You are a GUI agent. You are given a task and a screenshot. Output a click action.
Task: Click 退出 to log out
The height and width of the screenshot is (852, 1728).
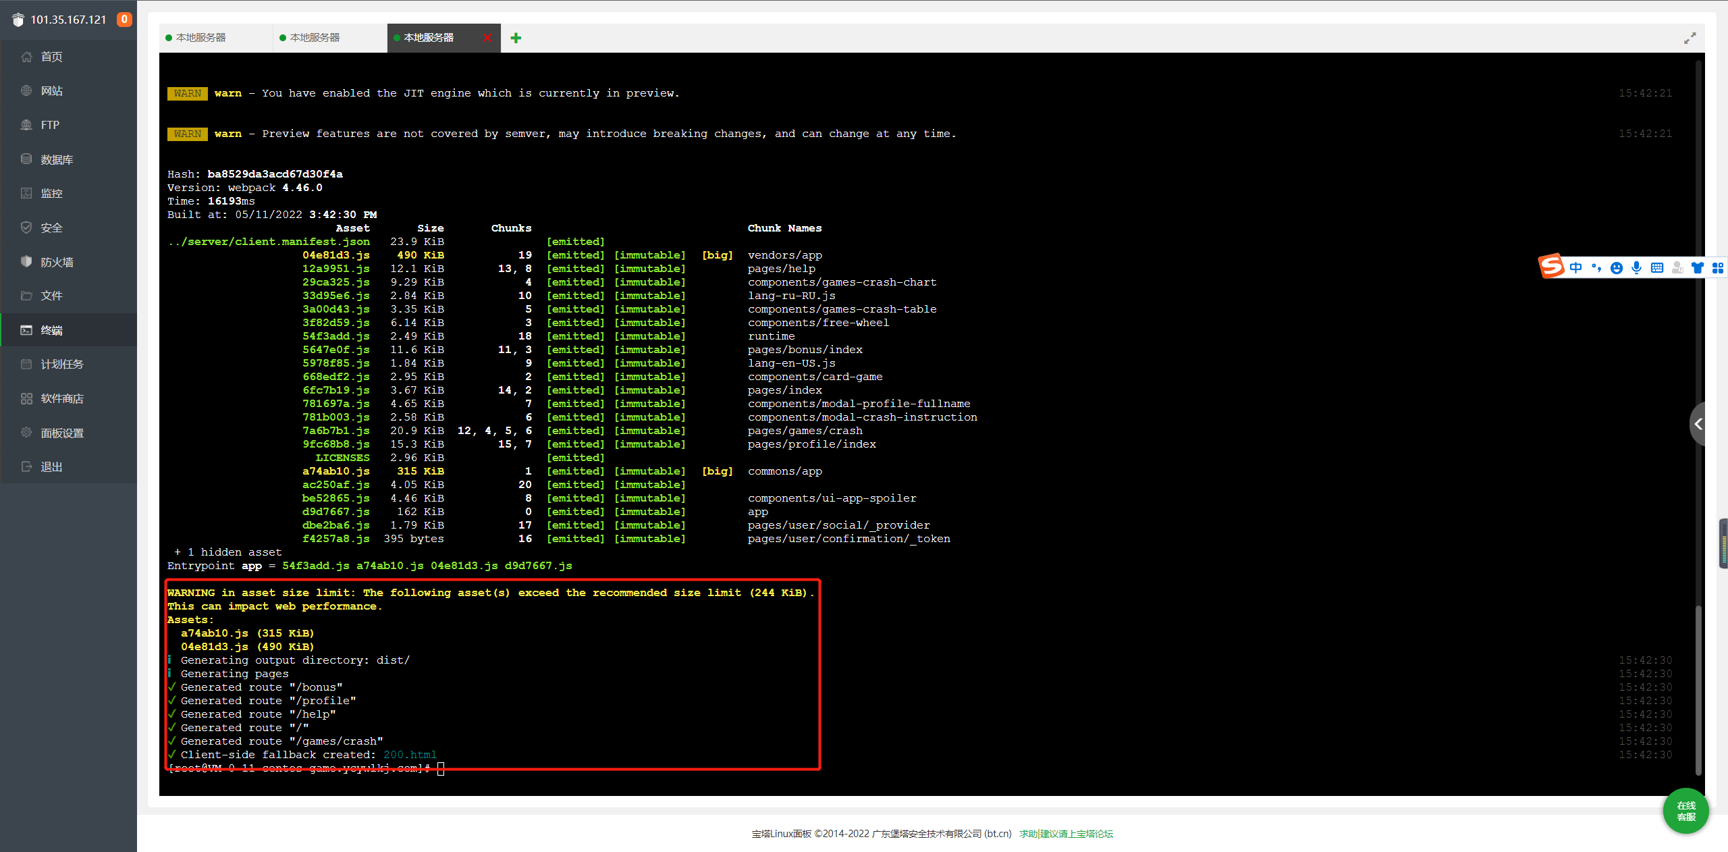(x=51, y=467)
